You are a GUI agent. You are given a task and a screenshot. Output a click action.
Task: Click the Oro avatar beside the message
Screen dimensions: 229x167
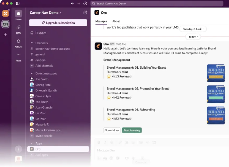98,46
